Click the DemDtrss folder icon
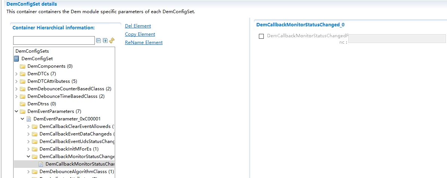The height and width of the screenshot is (178, 447). (23, 104)
